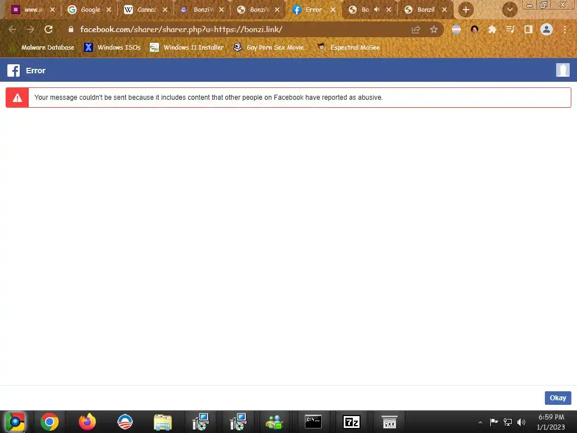Open the store icon on taskbar
The width and height of the screenshot is (577, 433).
(389, 422)
